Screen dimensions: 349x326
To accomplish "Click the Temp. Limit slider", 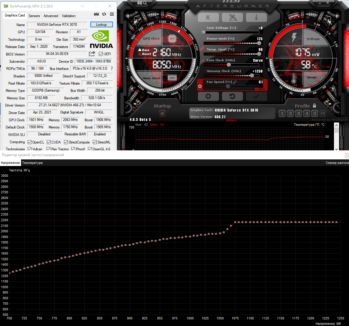I will (x=232, y=54).
